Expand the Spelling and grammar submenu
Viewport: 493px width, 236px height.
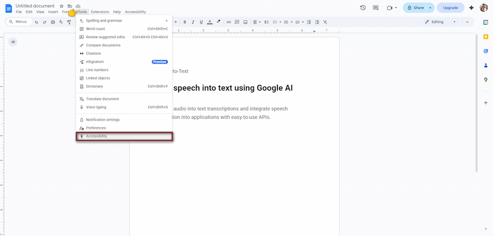click(124, 21)
